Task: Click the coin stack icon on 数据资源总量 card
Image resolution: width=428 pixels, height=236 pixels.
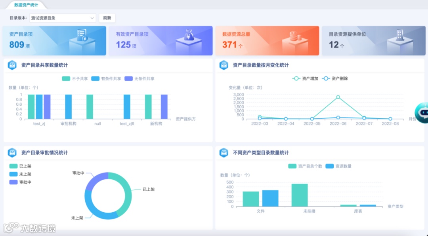Action: [x=295, y=36]
